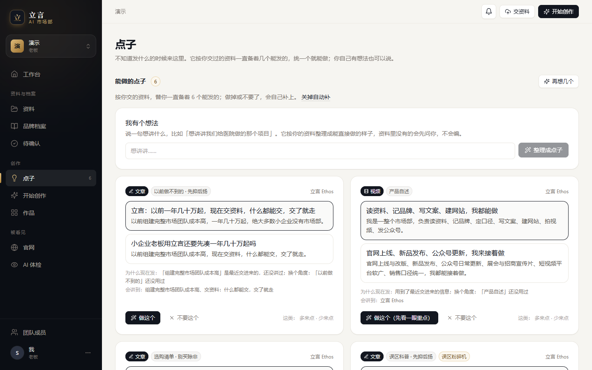Select title option 读资料、记品牌、写文案

pyautogui.click(x=465, y=220)
